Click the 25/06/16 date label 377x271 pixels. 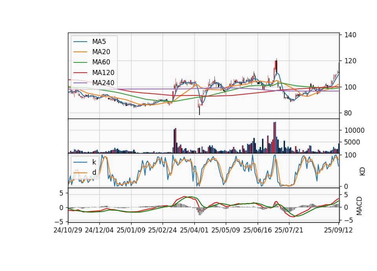click(x=258, y=230)
